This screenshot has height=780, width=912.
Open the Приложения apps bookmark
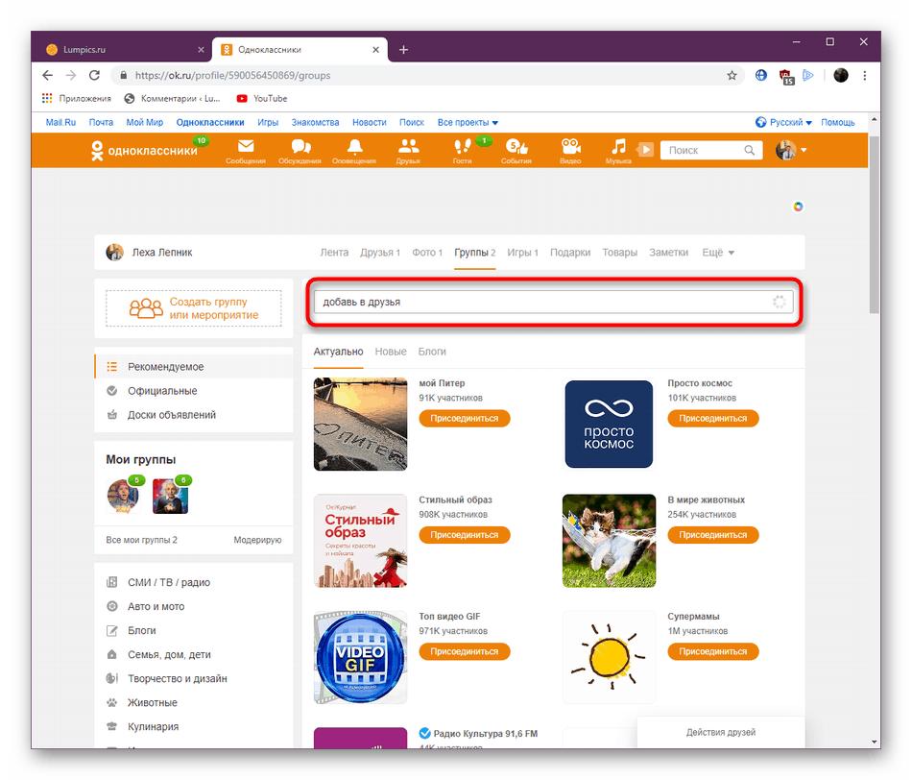(x=76, y=98)
